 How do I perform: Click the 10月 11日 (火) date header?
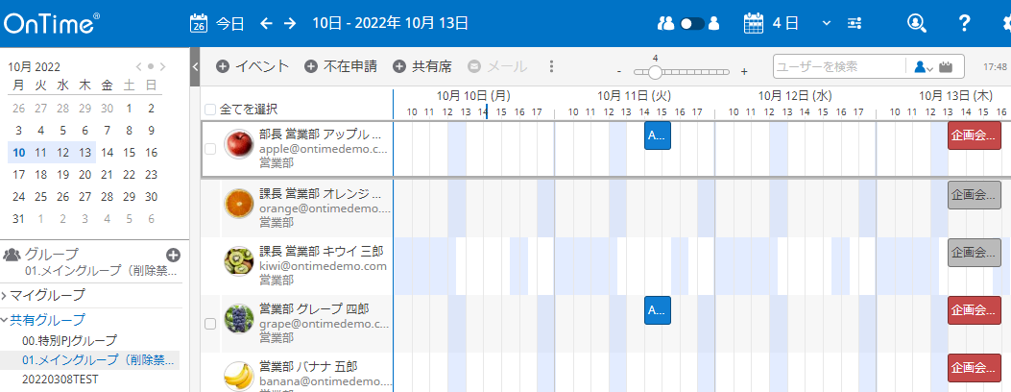[x=635, y=96]
